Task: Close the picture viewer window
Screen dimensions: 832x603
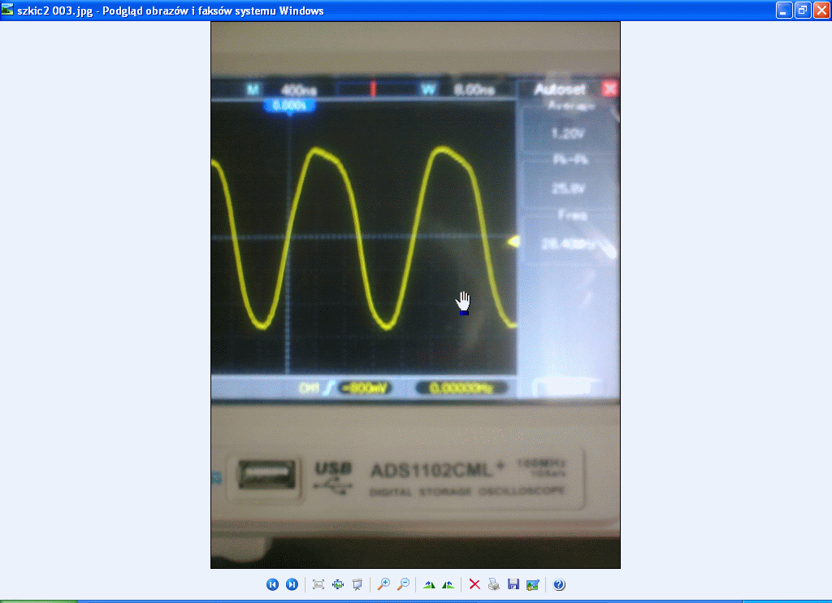Action: tap(821, 11)
